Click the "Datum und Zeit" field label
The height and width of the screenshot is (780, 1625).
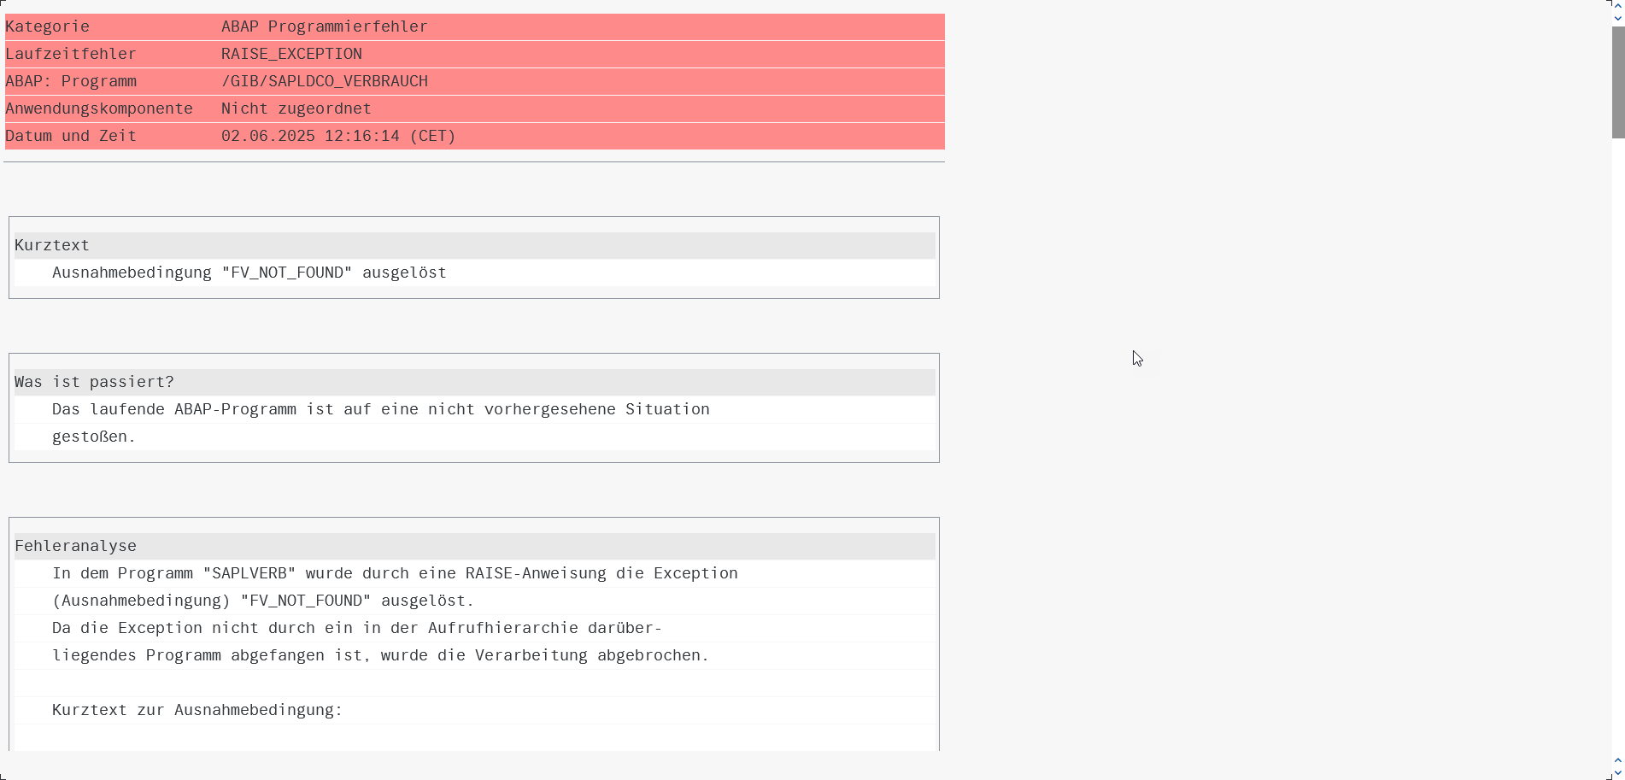(x=71, y=136)
